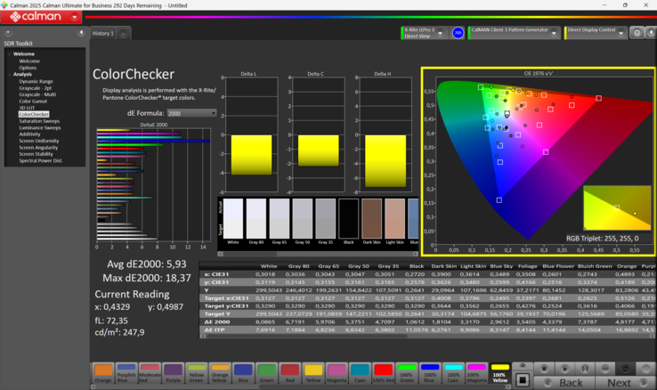Image resolution: width=657 pixels, height=390 pixels.
Task: Open the Direct Display Control dropdown
Action: tap(621, 33)
